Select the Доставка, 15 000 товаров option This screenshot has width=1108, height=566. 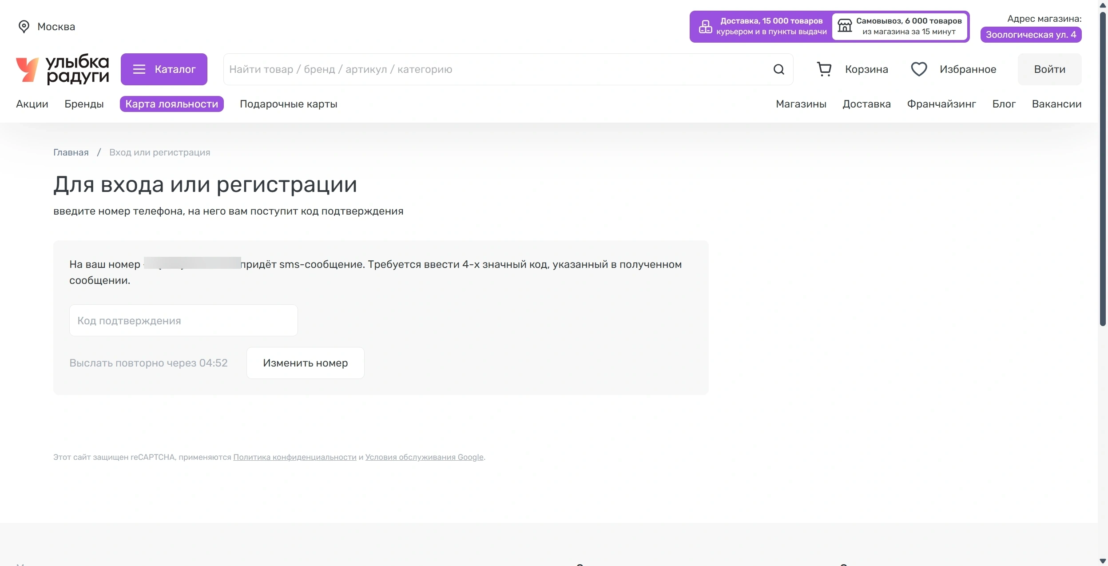coord(762,26)
